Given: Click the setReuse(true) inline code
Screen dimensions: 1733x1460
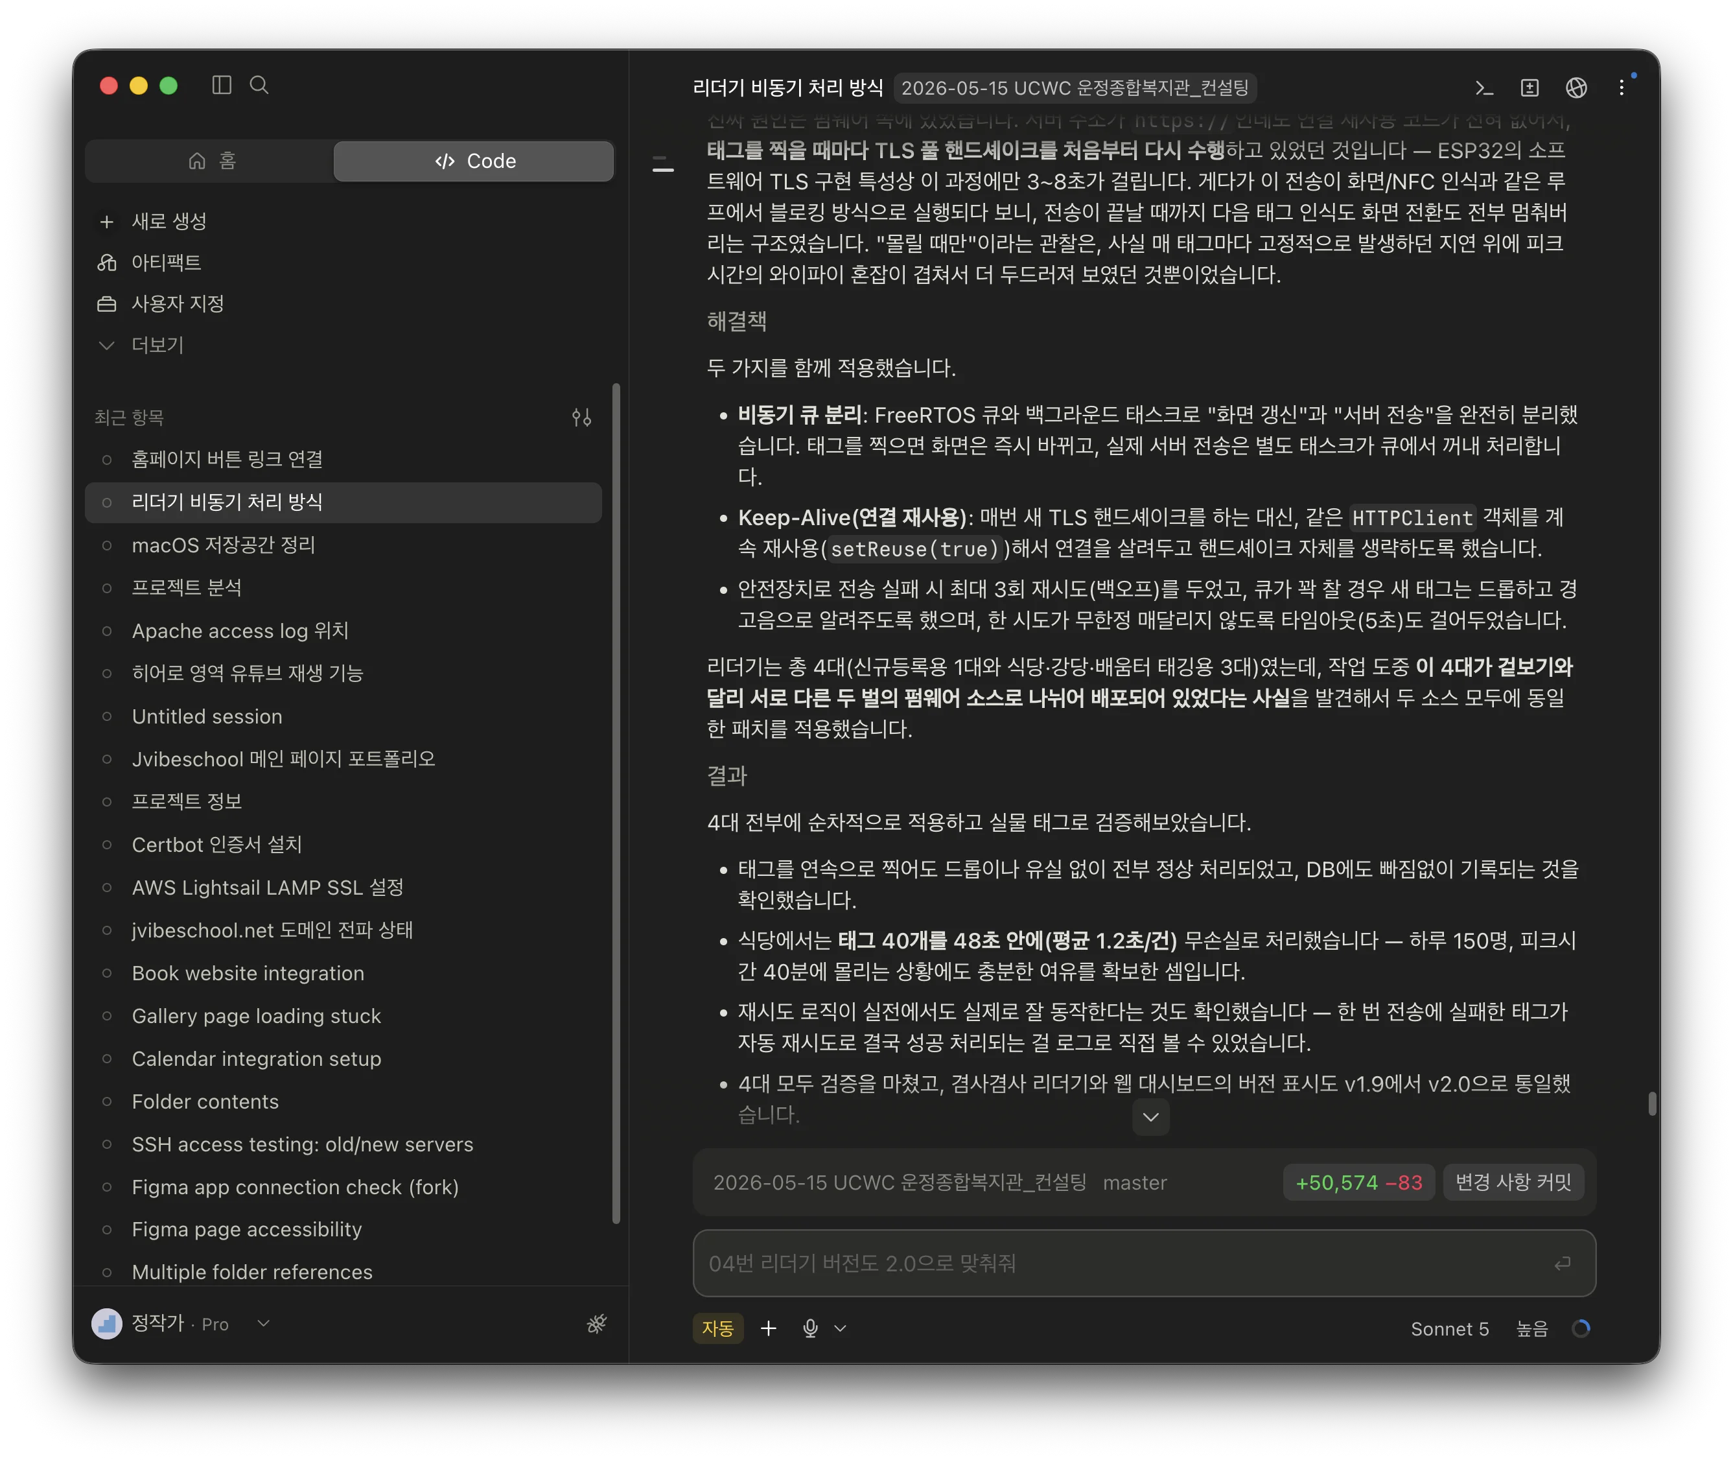Looking at the screenshot, I should click(x=915, y=548).
